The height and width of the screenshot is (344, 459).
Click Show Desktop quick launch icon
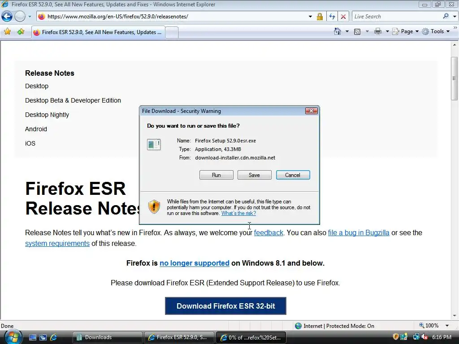32,337
